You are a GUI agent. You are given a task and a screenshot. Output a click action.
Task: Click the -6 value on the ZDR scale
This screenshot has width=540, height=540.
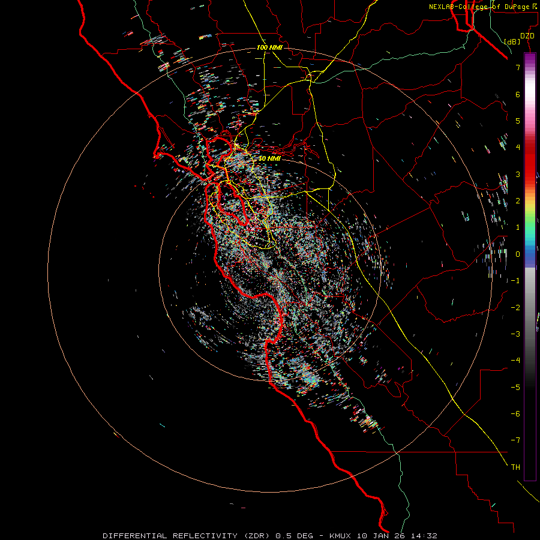(515, 414)
